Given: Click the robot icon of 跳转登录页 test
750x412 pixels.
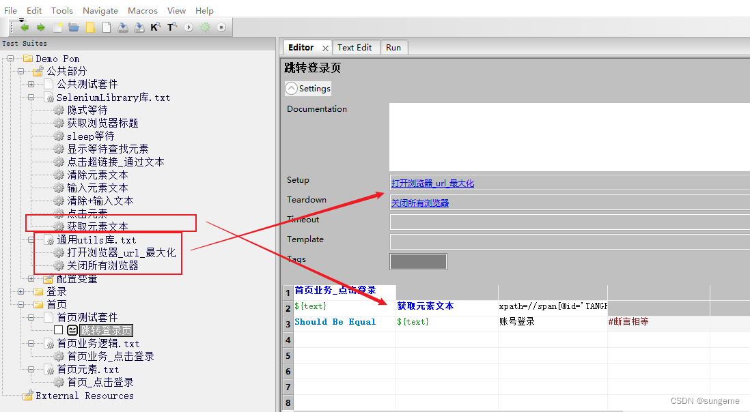Looking at the screenshot, I should click(x=72, y=330).
